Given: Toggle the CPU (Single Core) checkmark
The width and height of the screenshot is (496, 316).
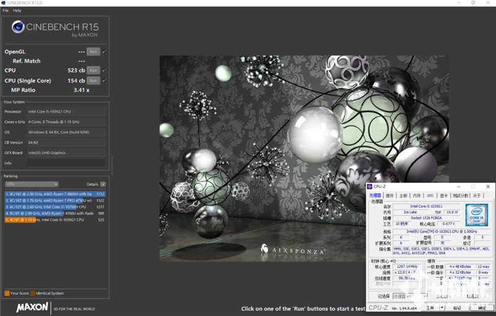Looking at the screenshot, I should pos(104,80).
